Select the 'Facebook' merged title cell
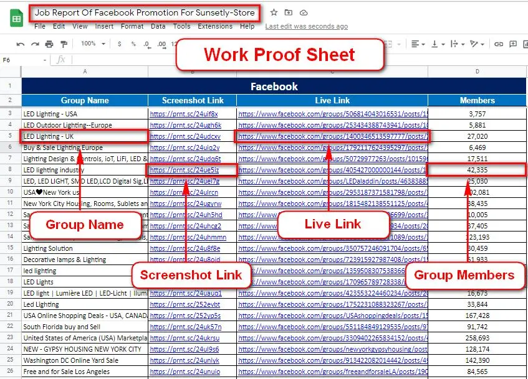Image resolution: width=528 pixels, height=379 pixels. (x=274, y=87)
